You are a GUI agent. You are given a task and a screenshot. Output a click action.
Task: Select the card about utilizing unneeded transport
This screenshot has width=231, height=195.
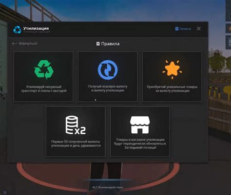43,77
